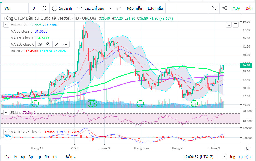
Task: Open the Các chỉ báo indicators menu
Action: pyautogui.click(x=91, y=8)
